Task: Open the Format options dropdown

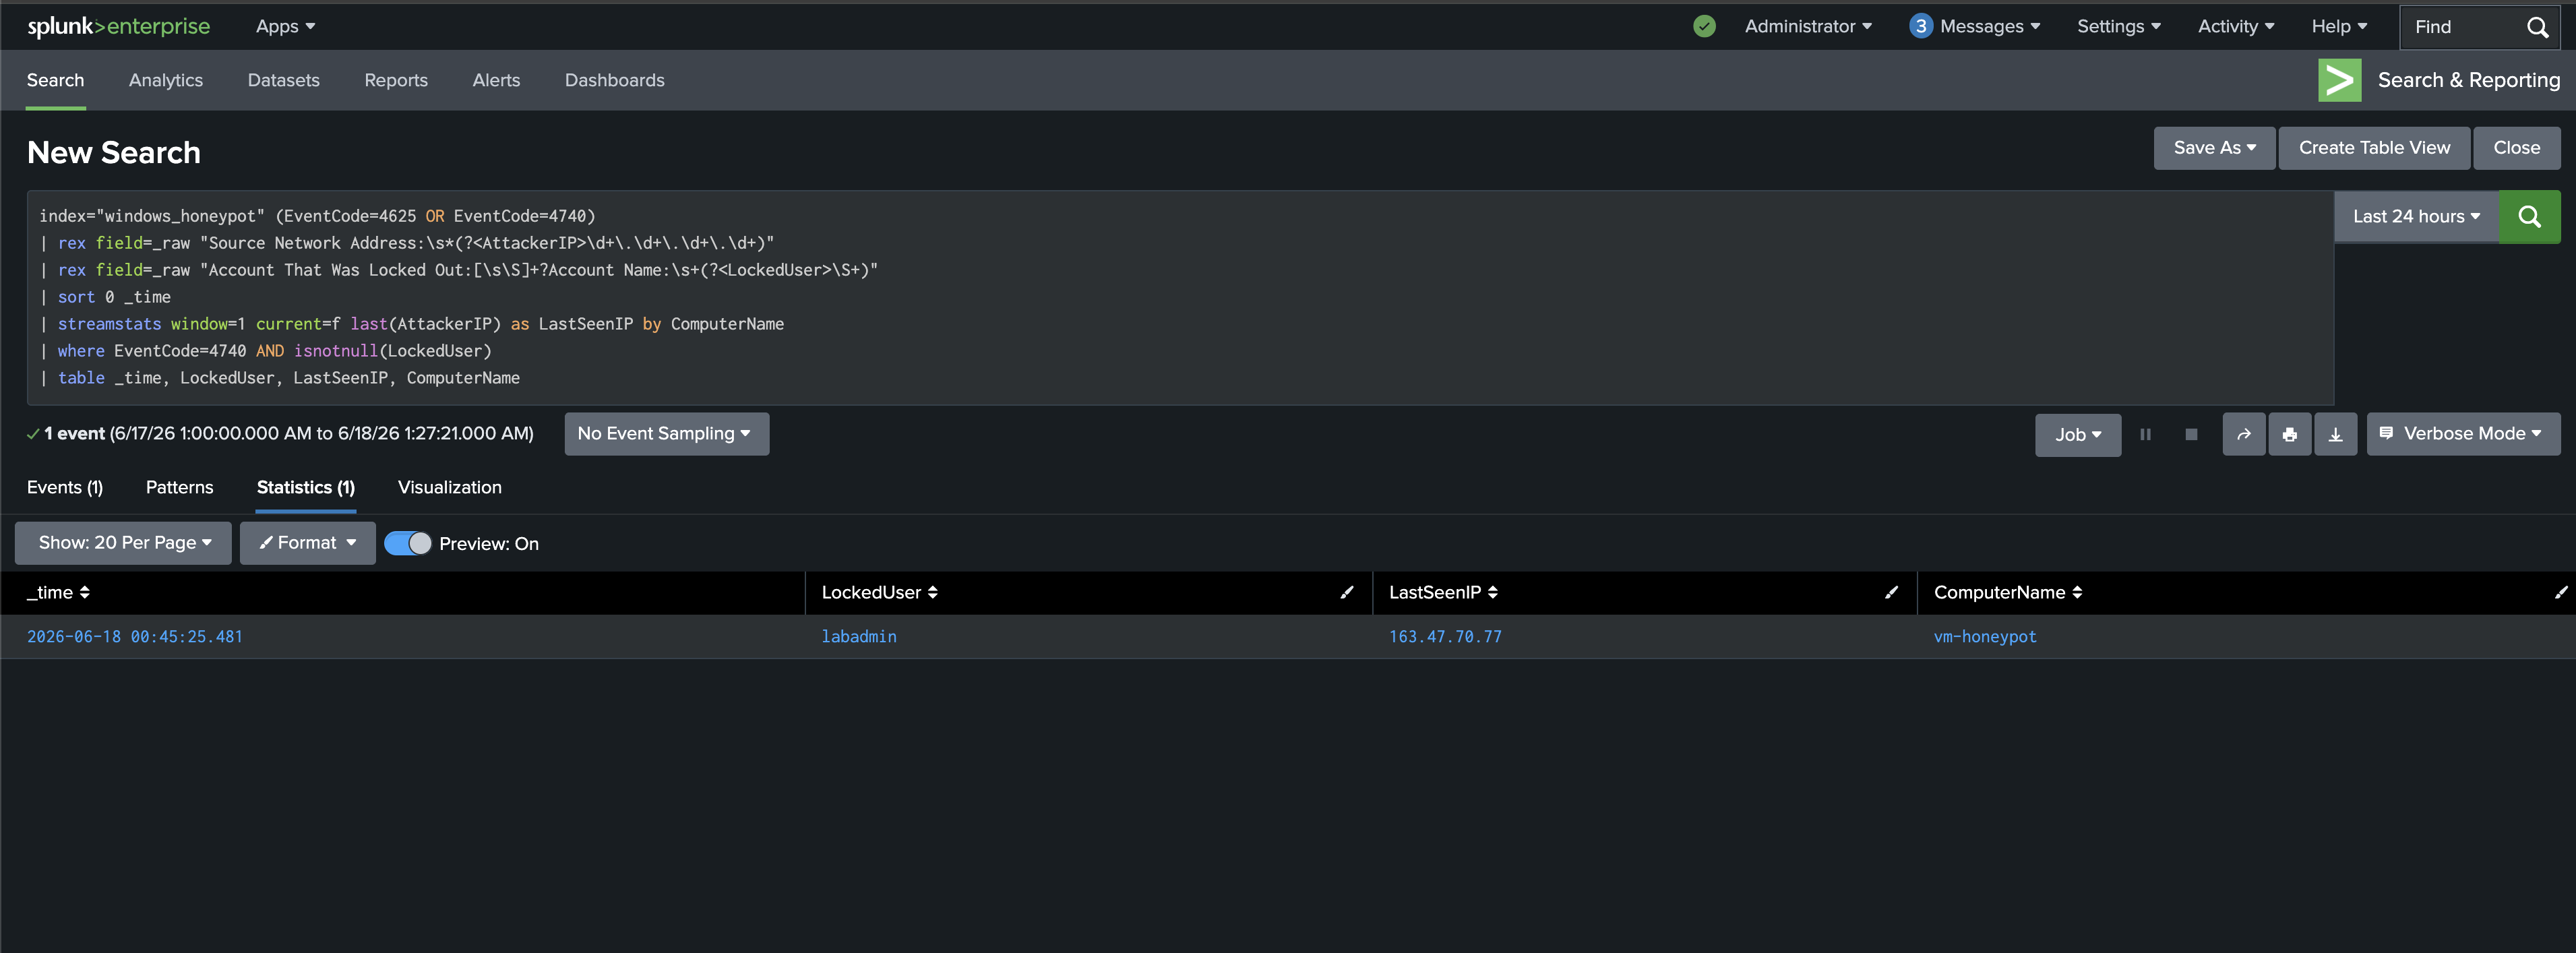Action: click(307, 543)
